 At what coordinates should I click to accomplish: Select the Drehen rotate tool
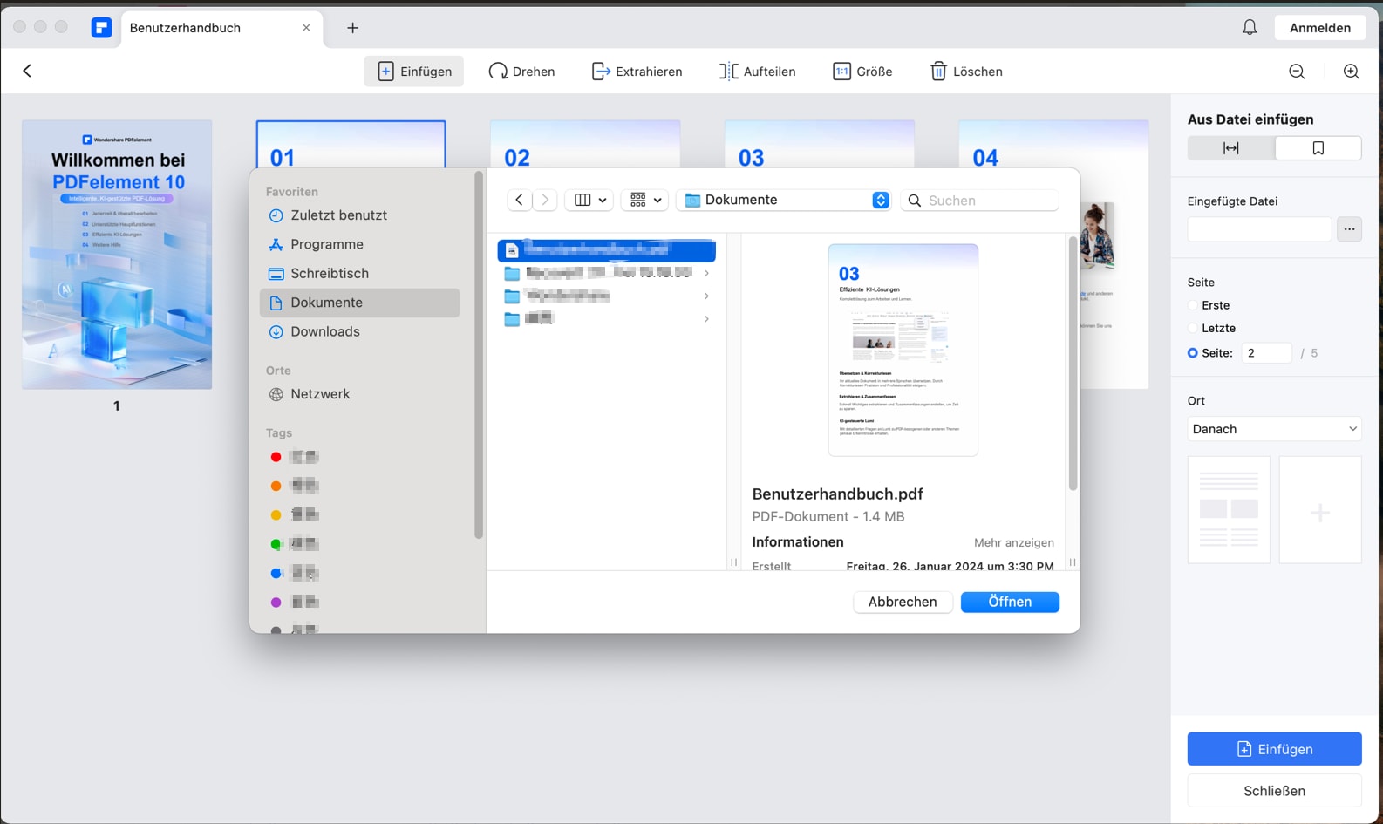pos(521,72)
